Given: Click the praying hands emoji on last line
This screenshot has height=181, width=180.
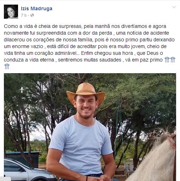Looking at the screenshot, I should [x=7, y=66].
